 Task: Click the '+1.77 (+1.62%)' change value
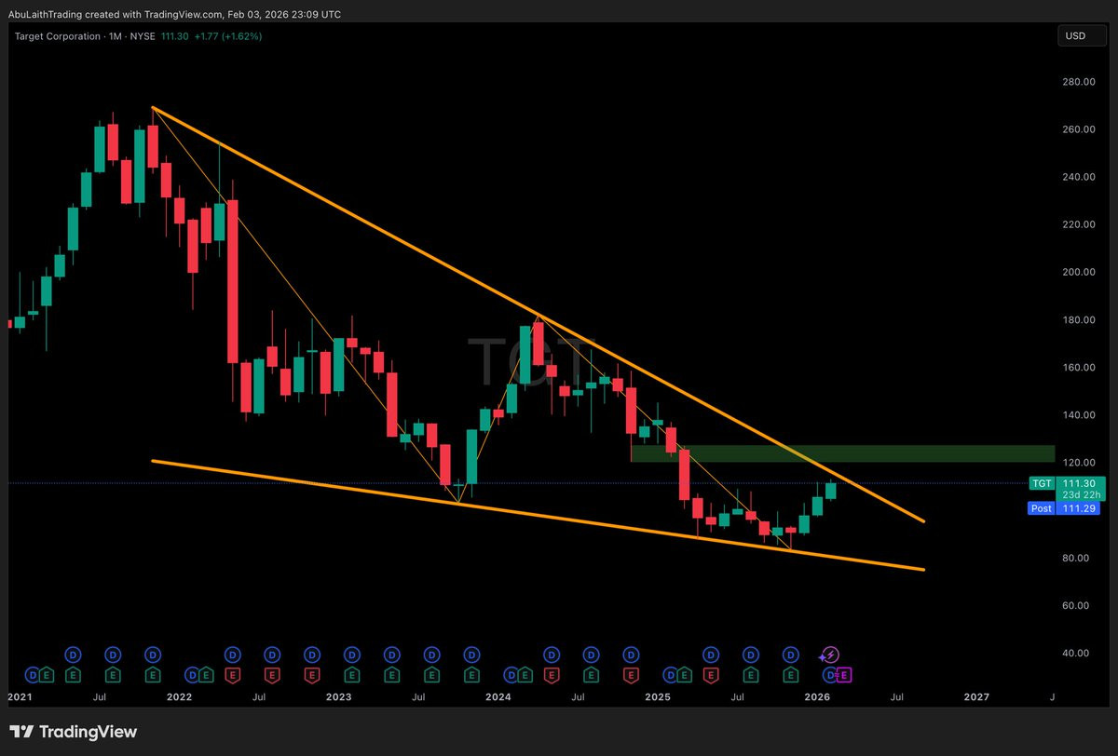228,36
